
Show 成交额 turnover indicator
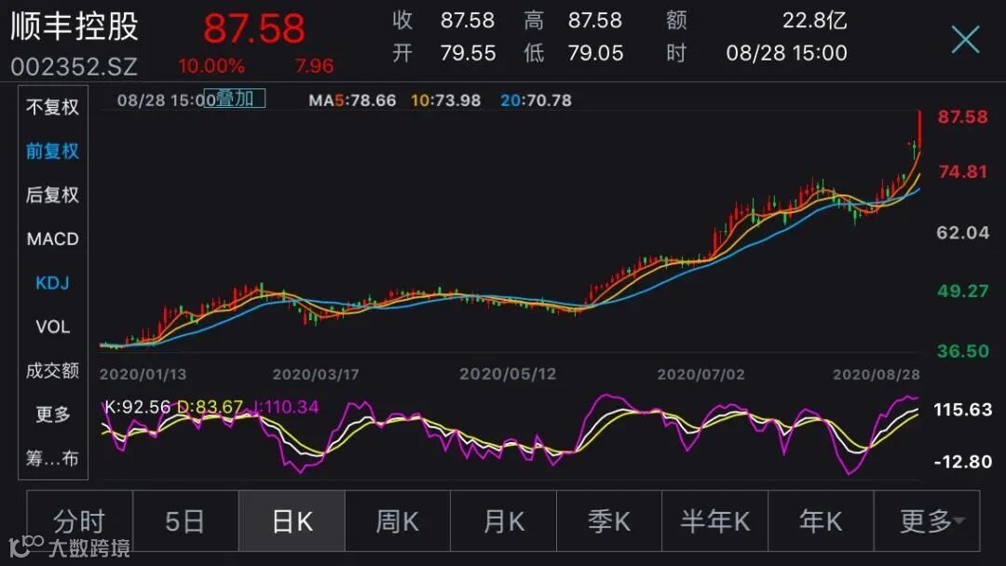pyautogui.click(x=52, y=371)
